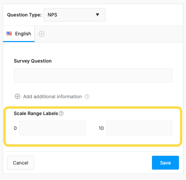Screen dimensions: 186x180
Task: Click the plus circle before Add additional information
Action: [18, 97]
